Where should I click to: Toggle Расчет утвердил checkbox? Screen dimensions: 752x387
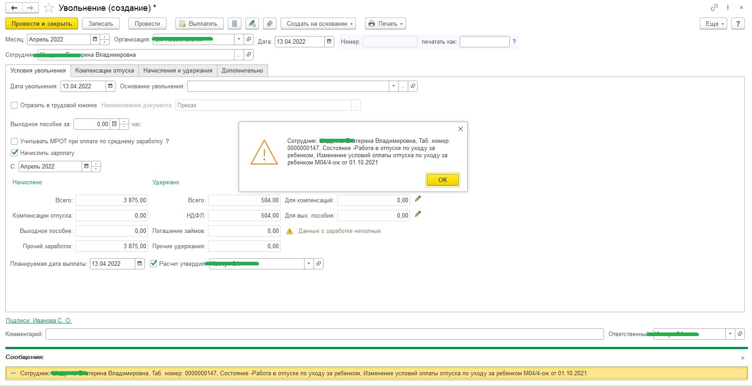pyautogui.click(x=153, y=264)
